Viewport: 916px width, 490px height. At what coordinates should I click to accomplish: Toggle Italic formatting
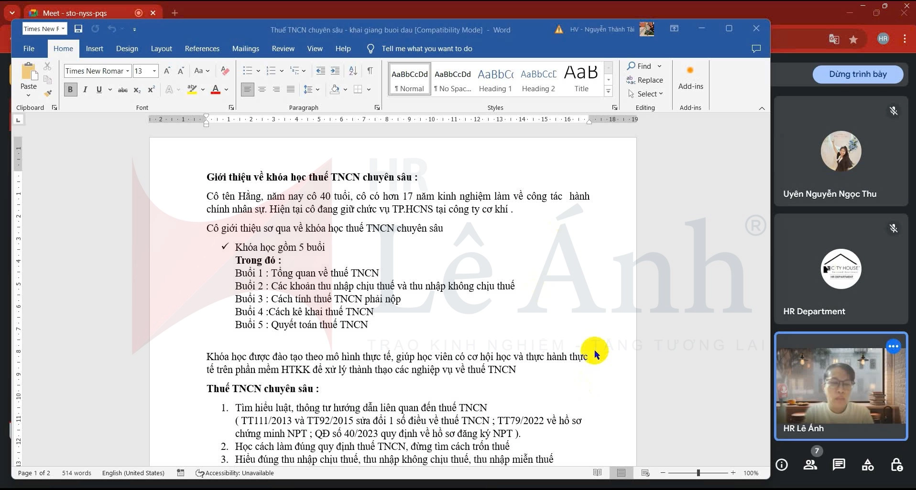point(85,89)
